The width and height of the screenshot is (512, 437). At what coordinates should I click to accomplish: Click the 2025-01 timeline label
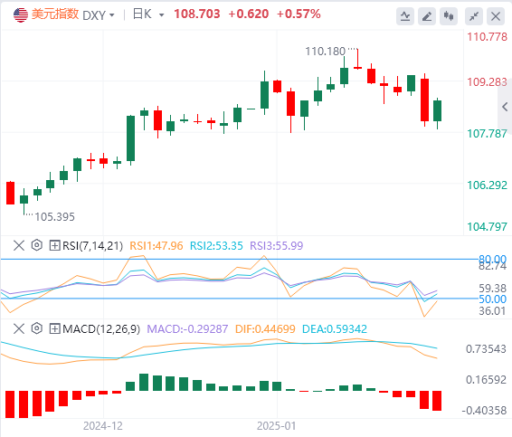(276, 426)
